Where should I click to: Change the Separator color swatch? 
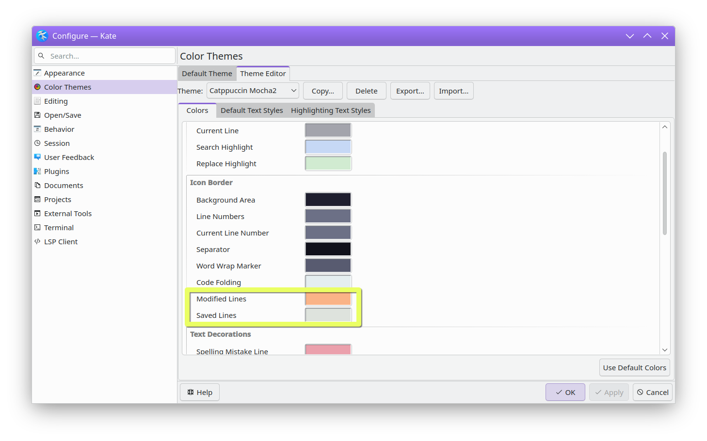328,249
